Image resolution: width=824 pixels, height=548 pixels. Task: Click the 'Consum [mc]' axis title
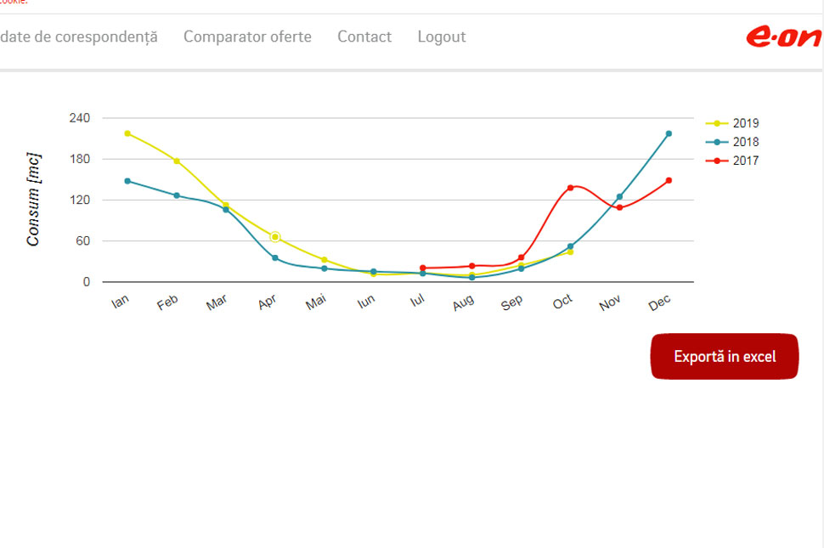[33, 199]
